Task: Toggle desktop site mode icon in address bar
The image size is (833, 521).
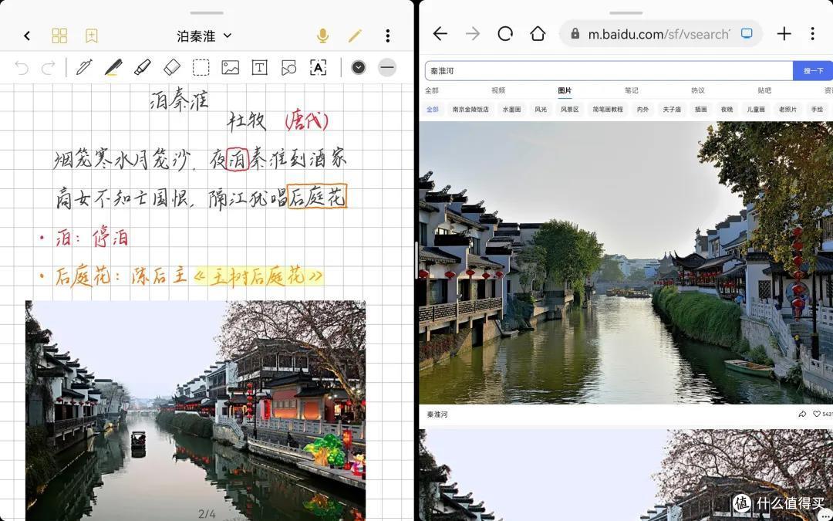Action: coord(747,33)
